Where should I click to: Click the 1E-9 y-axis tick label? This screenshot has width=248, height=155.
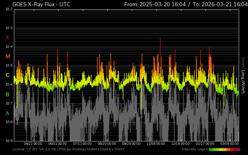coord(9,141)
